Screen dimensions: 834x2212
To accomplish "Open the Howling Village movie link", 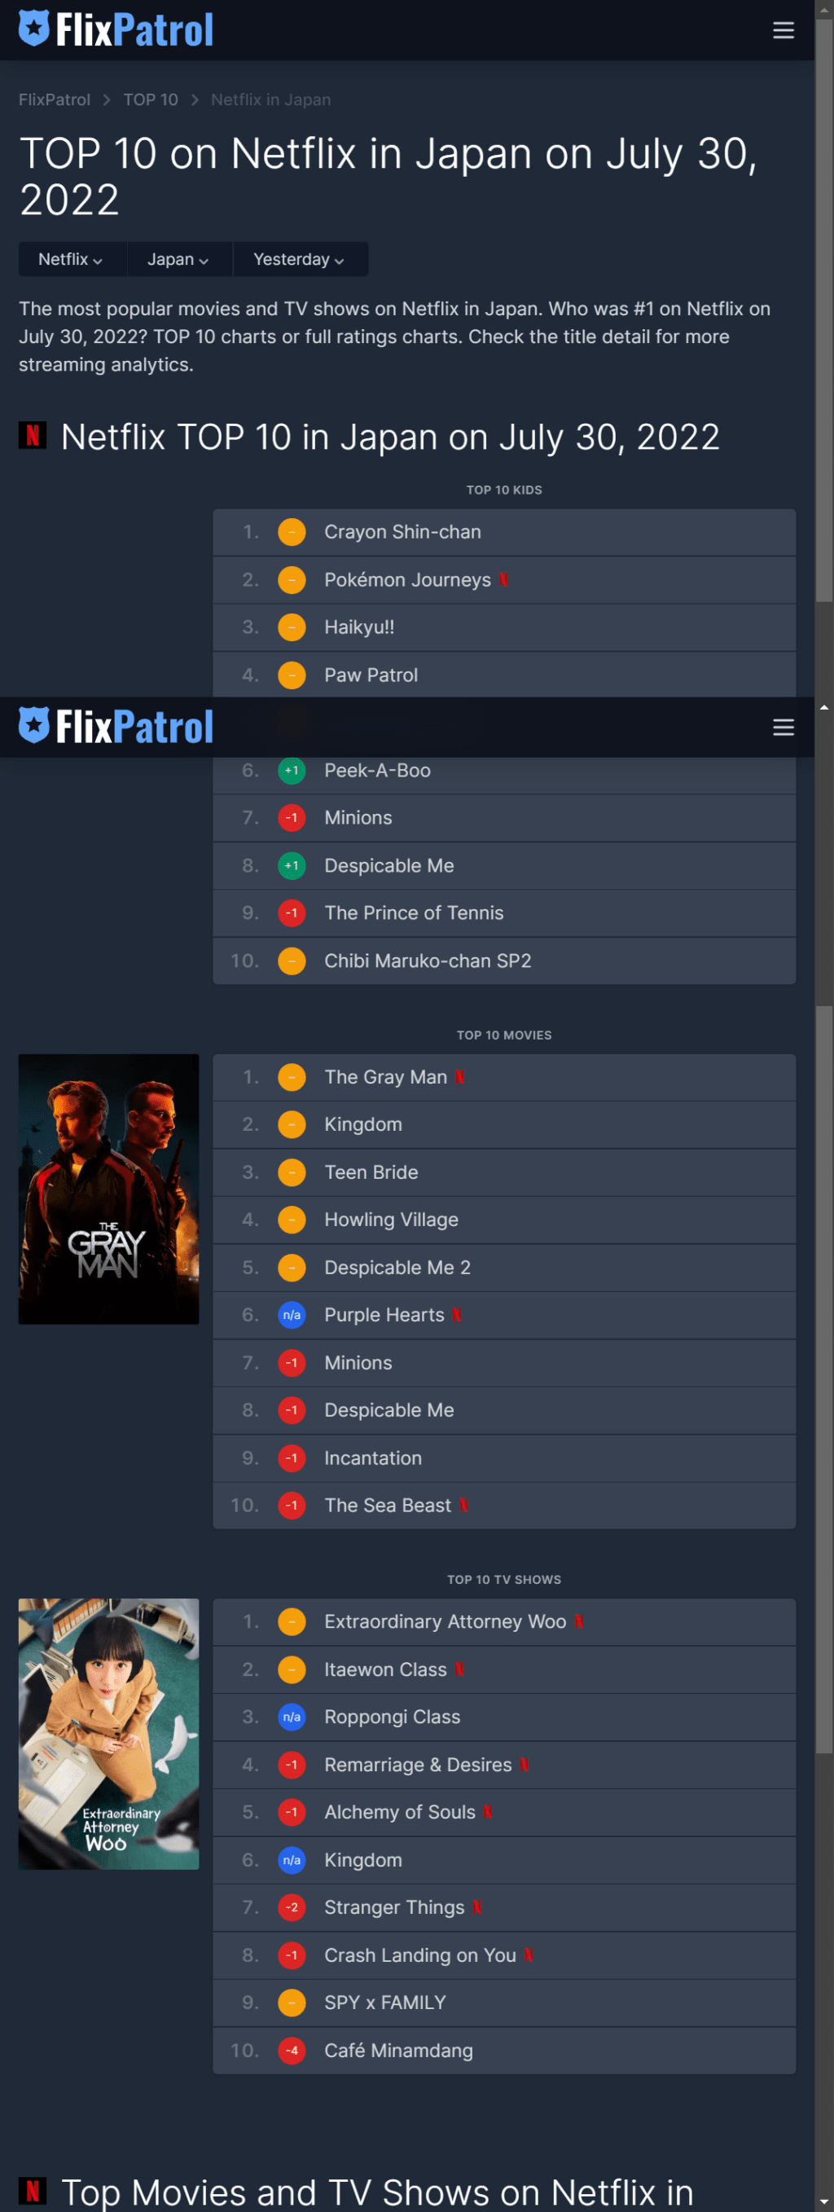I will coord(391,1220).
